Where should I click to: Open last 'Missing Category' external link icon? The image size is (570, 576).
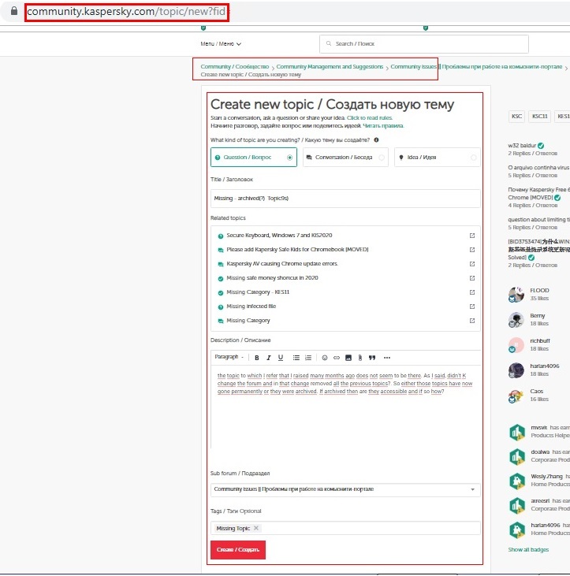(472, 321)
